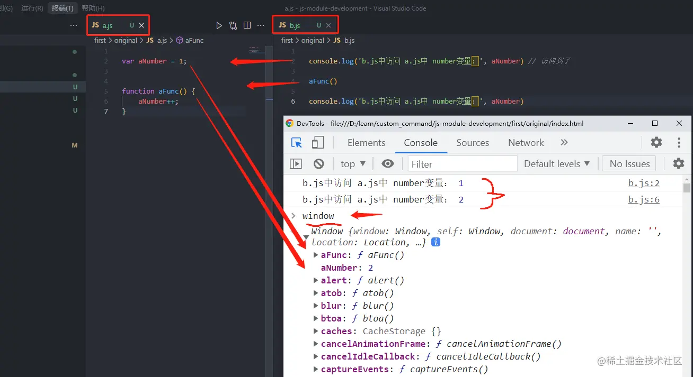Click b.js breadcrumb in right editor
The width and height of the screenshot is (693, 377).
pos(344,40)
